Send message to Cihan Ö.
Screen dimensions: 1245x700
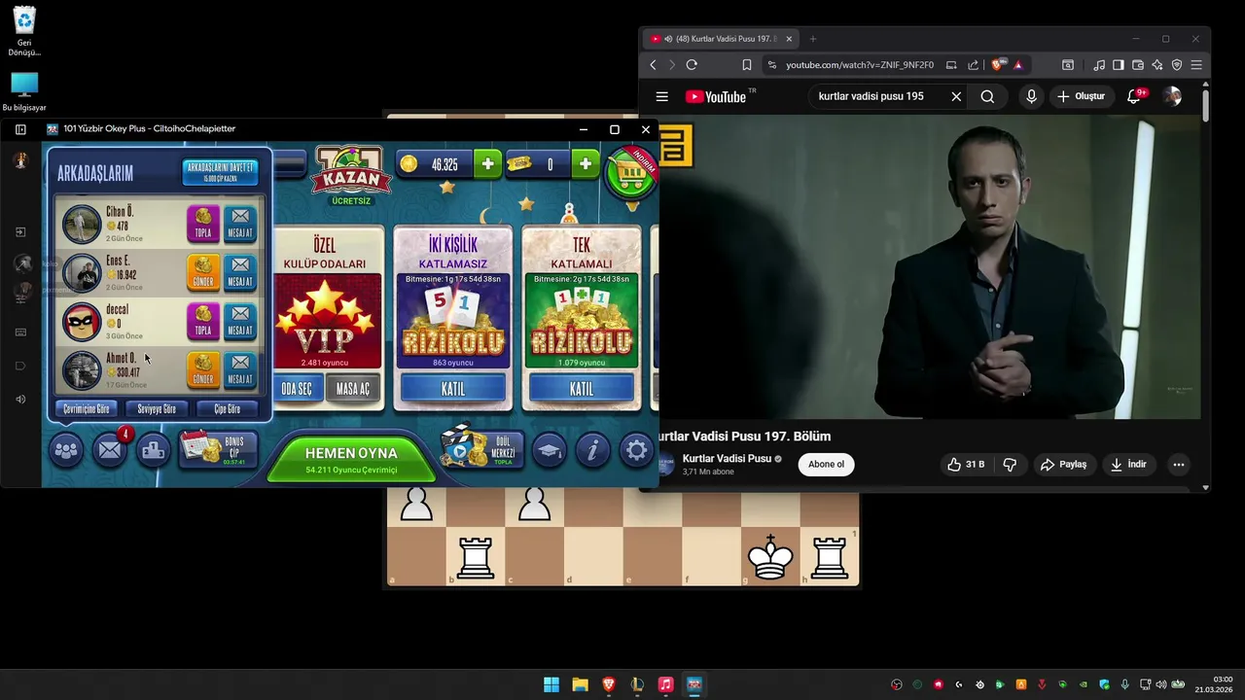click(x=240, y=224)
